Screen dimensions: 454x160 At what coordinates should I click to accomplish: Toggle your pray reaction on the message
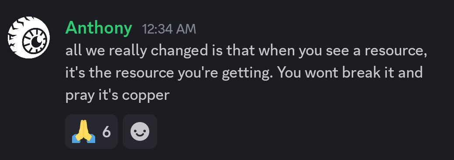click(x=92, y=132)
